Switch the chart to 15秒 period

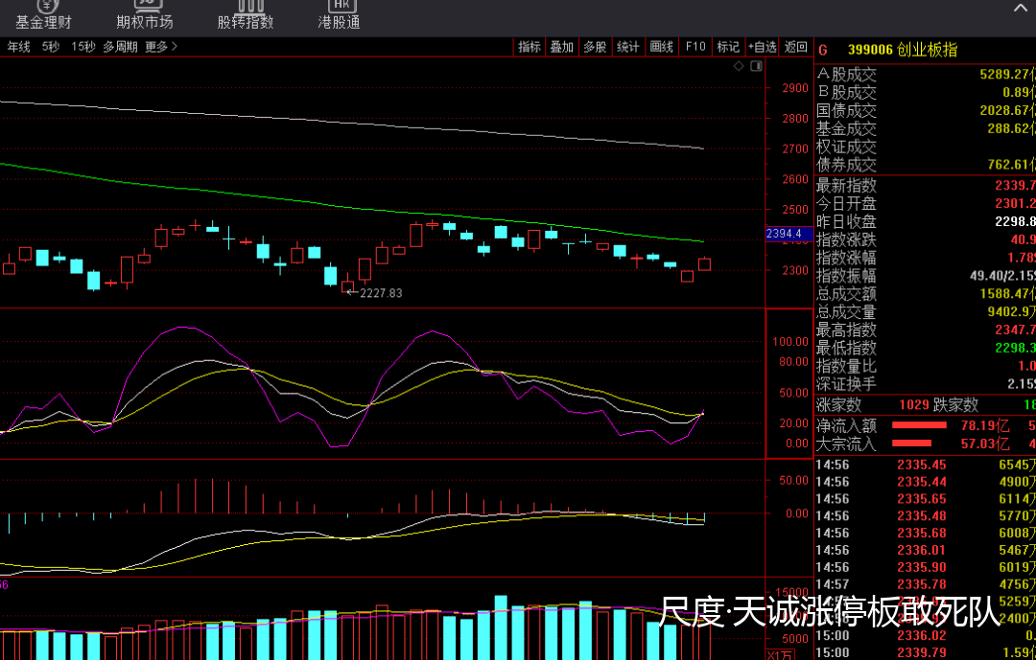[x=83, y=46]
